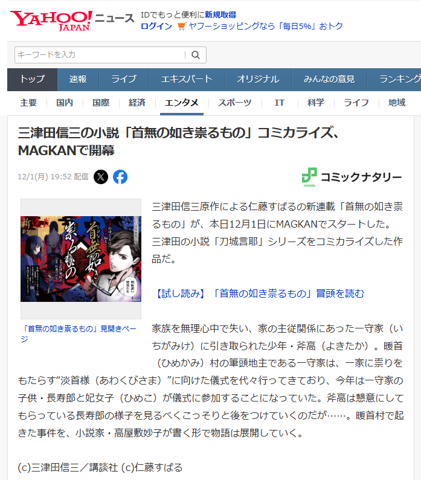This screenshot has height=480, width=421.
Task: Select the 経済 category
Action: click(137, 103)
